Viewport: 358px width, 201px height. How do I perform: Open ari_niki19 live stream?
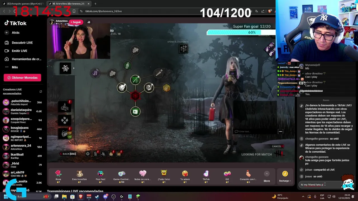22,174
